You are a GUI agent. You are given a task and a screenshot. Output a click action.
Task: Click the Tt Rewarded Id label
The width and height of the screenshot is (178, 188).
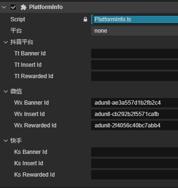34,76
